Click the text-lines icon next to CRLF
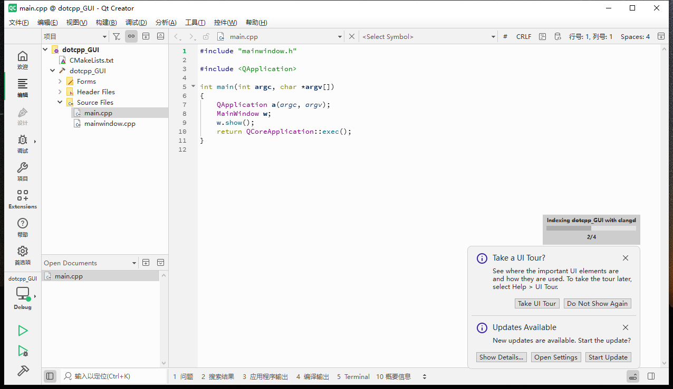Viewport: 673px width, 389px height. tap(543, 37)
